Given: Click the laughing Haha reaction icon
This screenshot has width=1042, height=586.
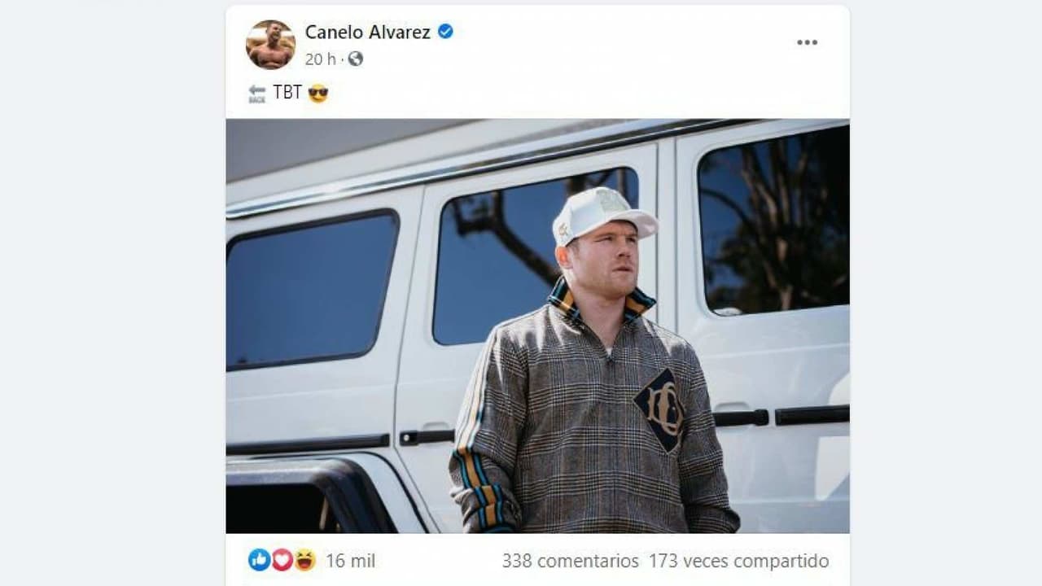Looking at the screenshot, I should coord(304,560).
